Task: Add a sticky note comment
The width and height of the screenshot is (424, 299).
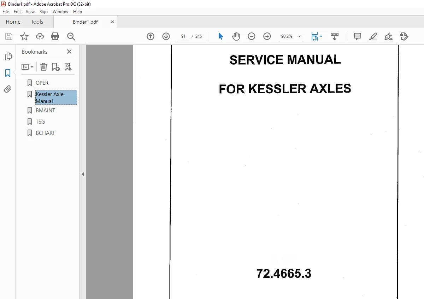Action: 358,36
